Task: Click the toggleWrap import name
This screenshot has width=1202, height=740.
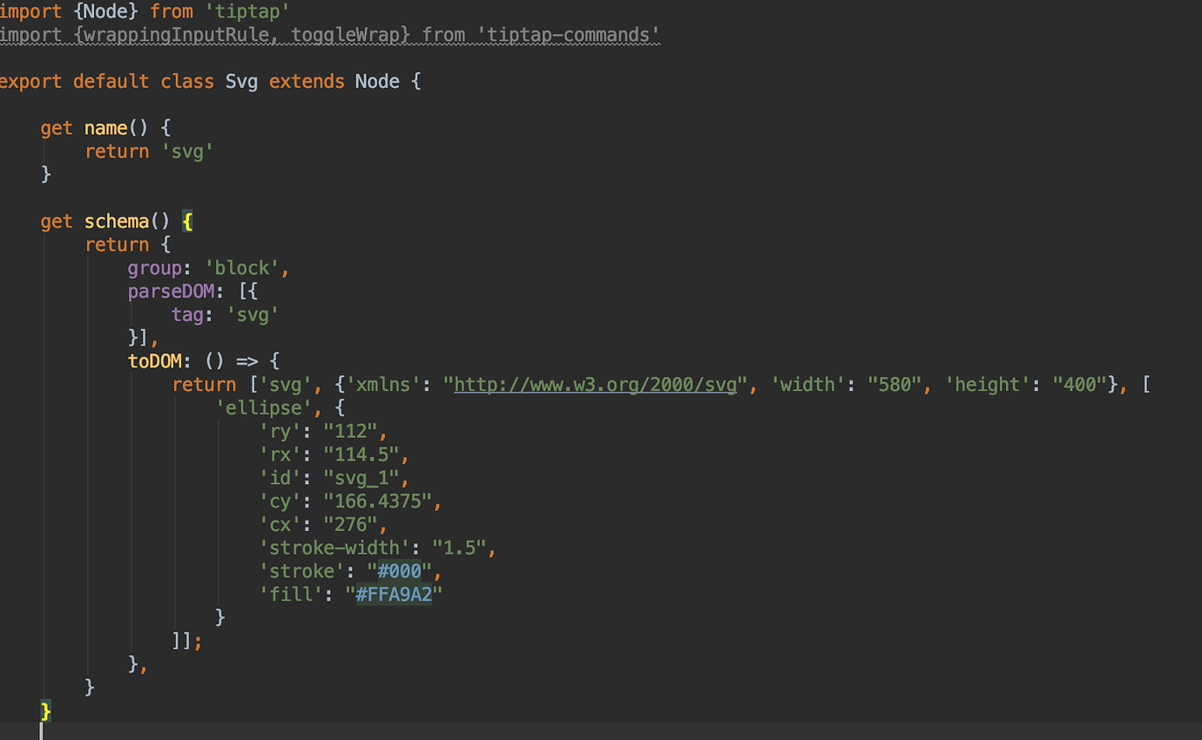Action: click(346, 35)
